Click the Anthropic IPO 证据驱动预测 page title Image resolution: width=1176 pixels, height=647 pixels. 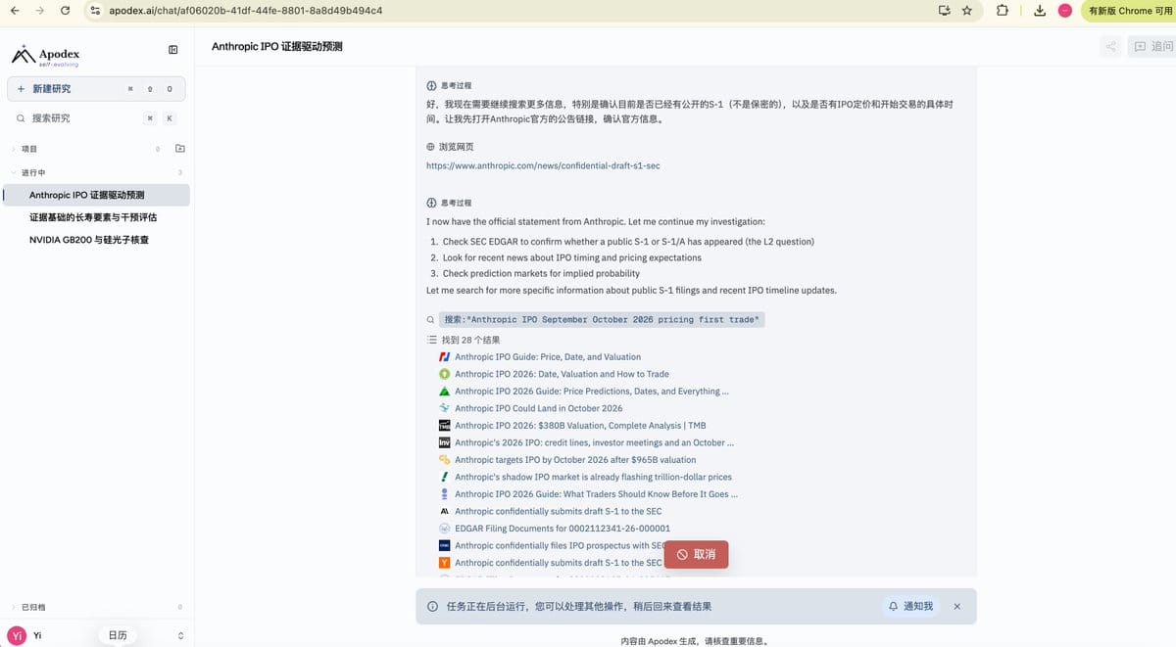coord(277,47)
